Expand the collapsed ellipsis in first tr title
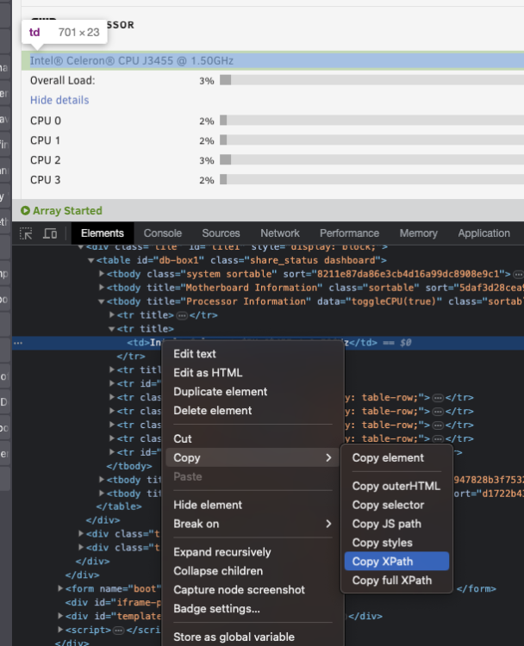Screen dimensions: 524x646 coord(182,315)
